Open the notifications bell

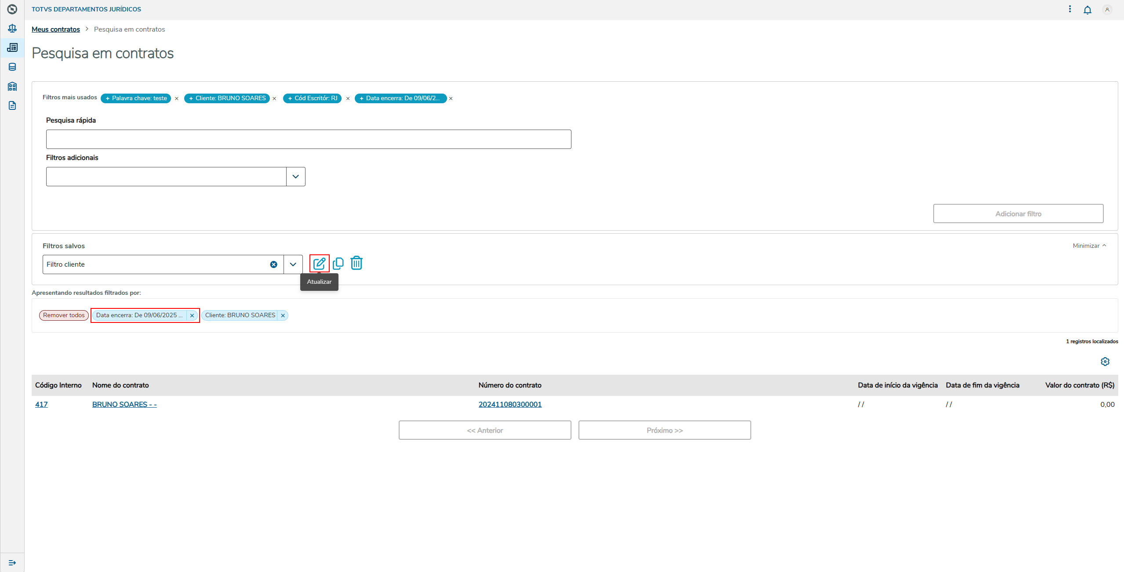pos(1087,10)
